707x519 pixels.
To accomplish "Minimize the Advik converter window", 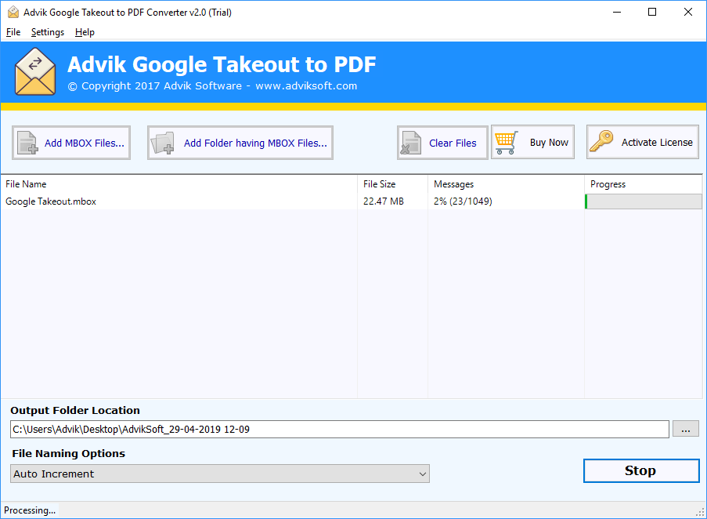I will [x=617, y=13].
